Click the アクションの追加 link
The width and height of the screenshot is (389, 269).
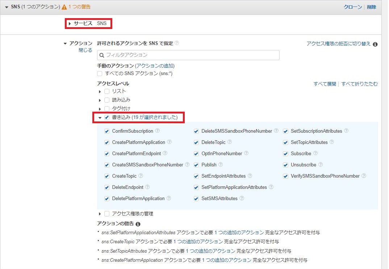pos(155,66)
